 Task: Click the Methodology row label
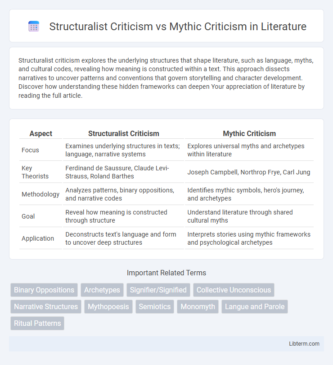pos(41,194)
